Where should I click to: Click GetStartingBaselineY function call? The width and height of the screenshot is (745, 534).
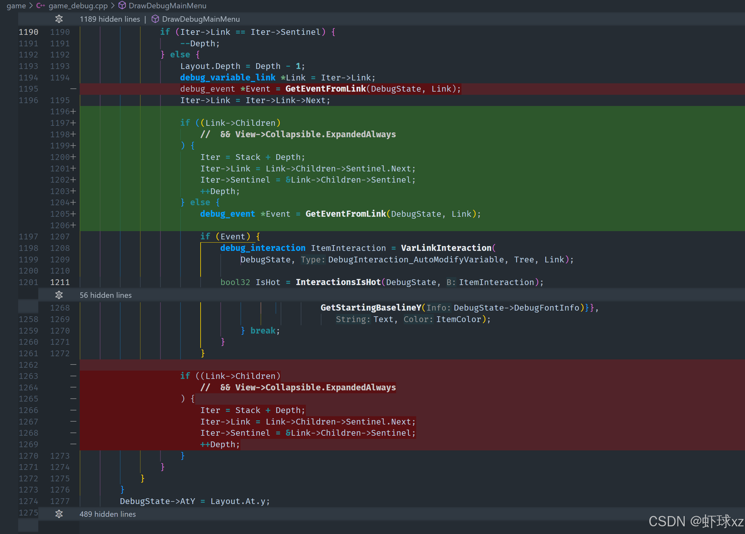[x=371, y=308]
